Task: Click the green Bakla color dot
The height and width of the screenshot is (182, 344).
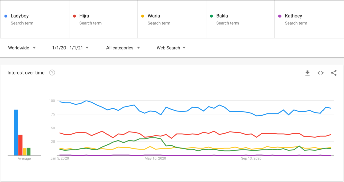Action: pyautogui.click(x=211, y=16)
